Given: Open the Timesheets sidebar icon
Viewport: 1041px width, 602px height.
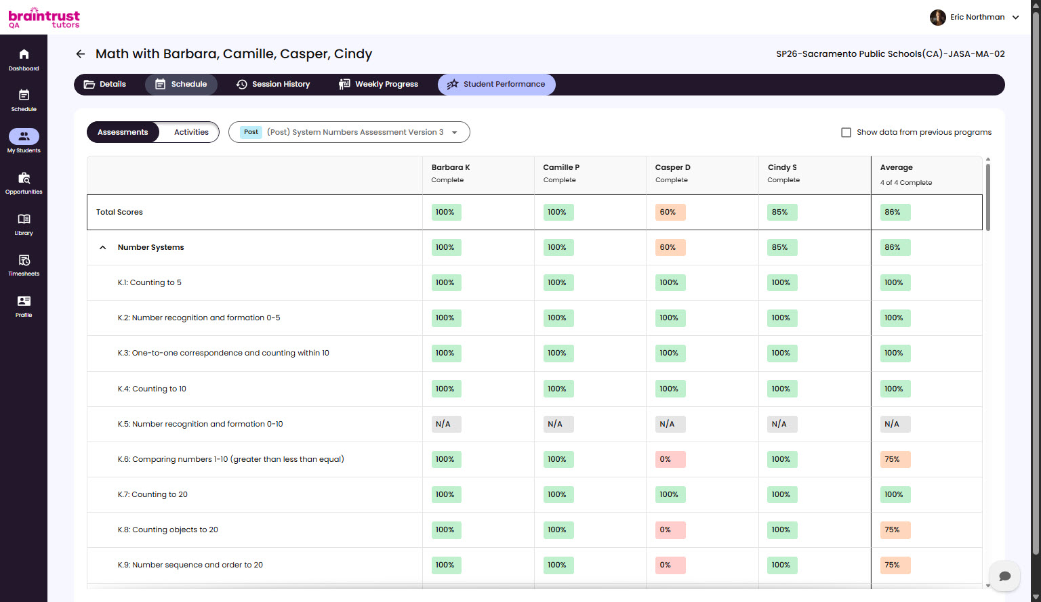Looking at the screenshot, I should [24, 260].
